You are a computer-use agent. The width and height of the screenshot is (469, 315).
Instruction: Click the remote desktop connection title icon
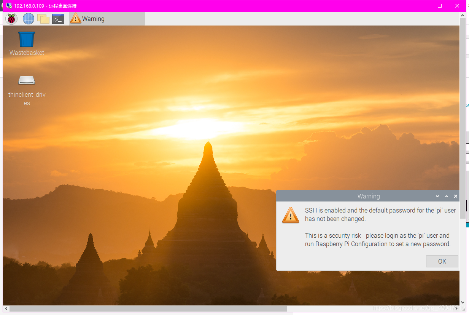point(9,6)
